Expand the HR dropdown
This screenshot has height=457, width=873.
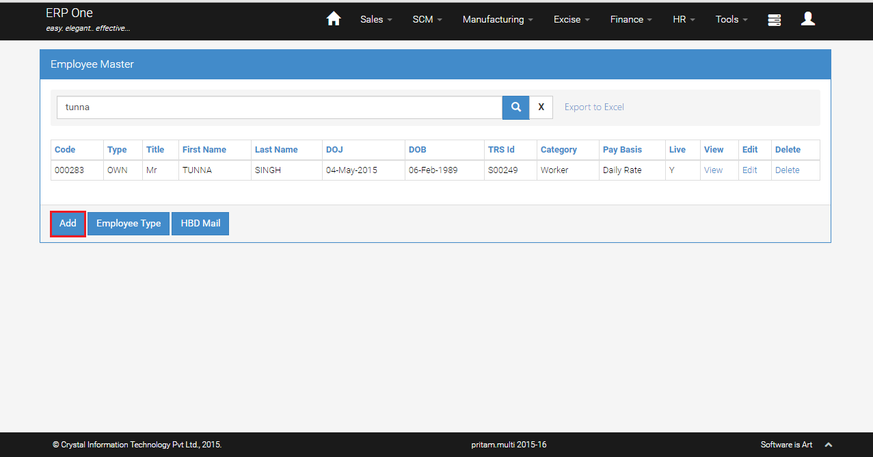click(684, 19)
